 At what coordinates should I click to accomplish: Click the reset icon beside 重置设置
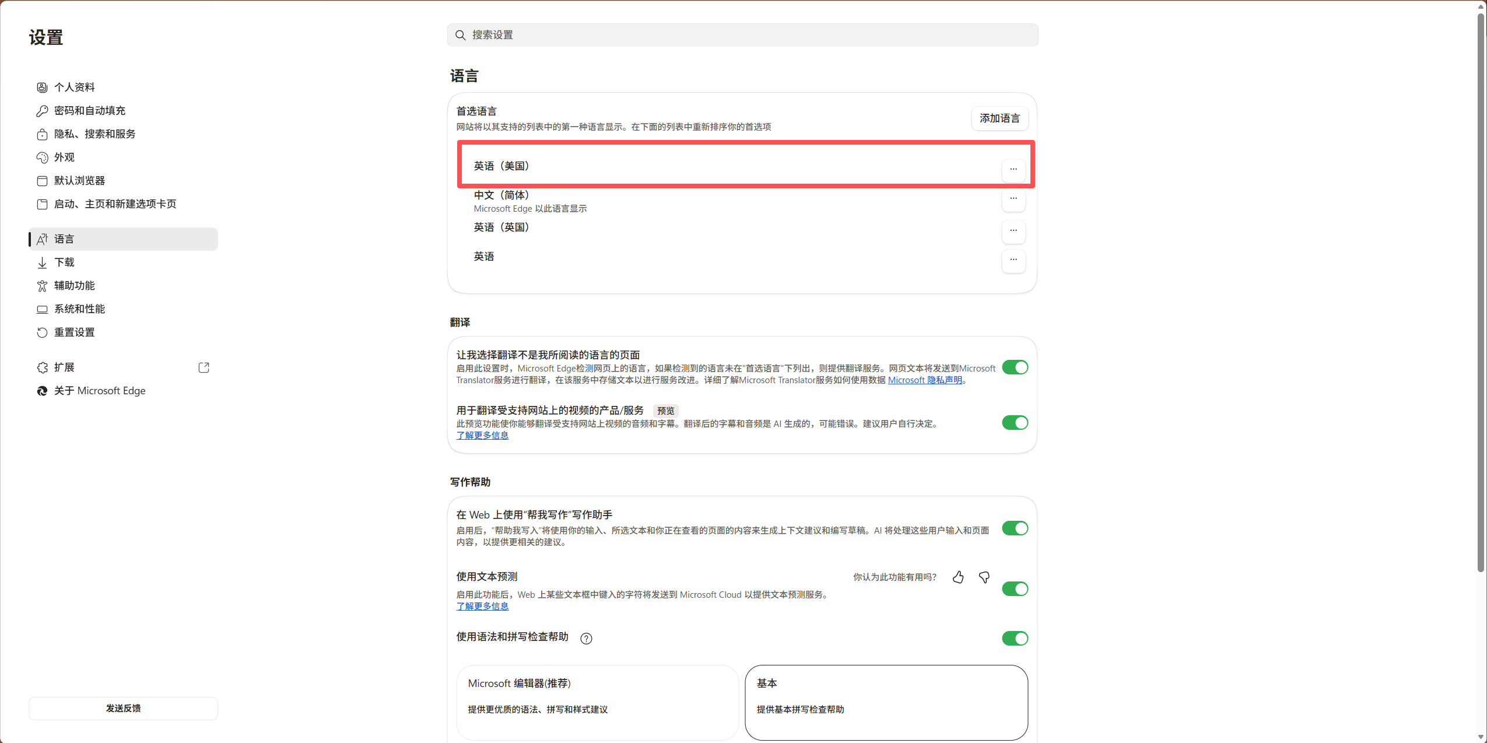[42, 332]
